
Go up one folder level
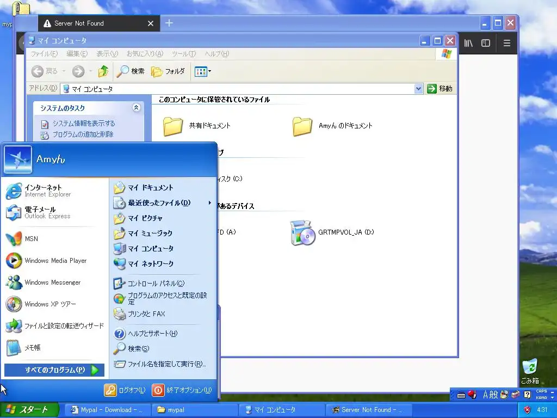[103, 71]
